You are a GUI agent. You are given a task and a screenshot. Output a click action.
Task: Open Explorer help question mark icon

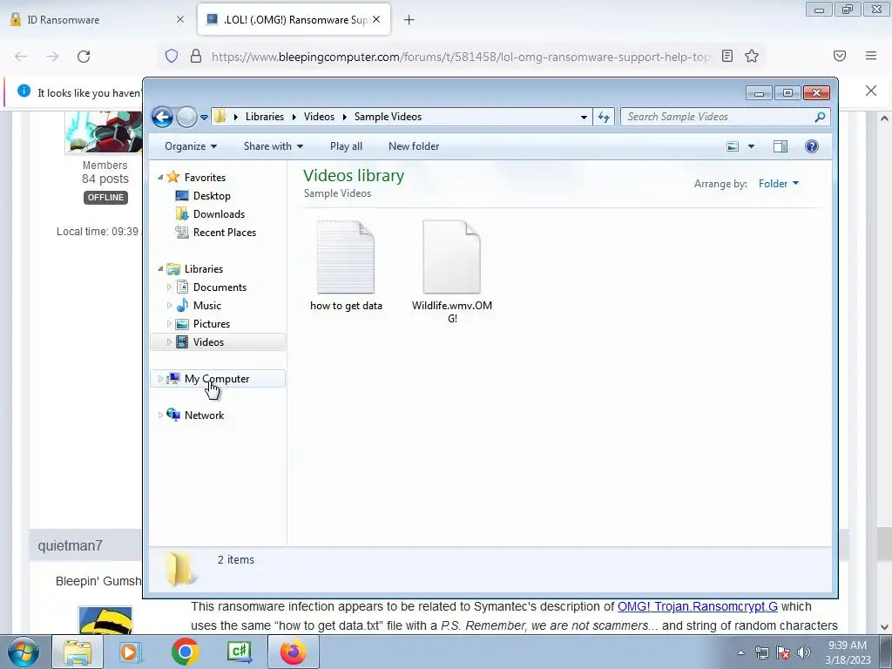812,146
